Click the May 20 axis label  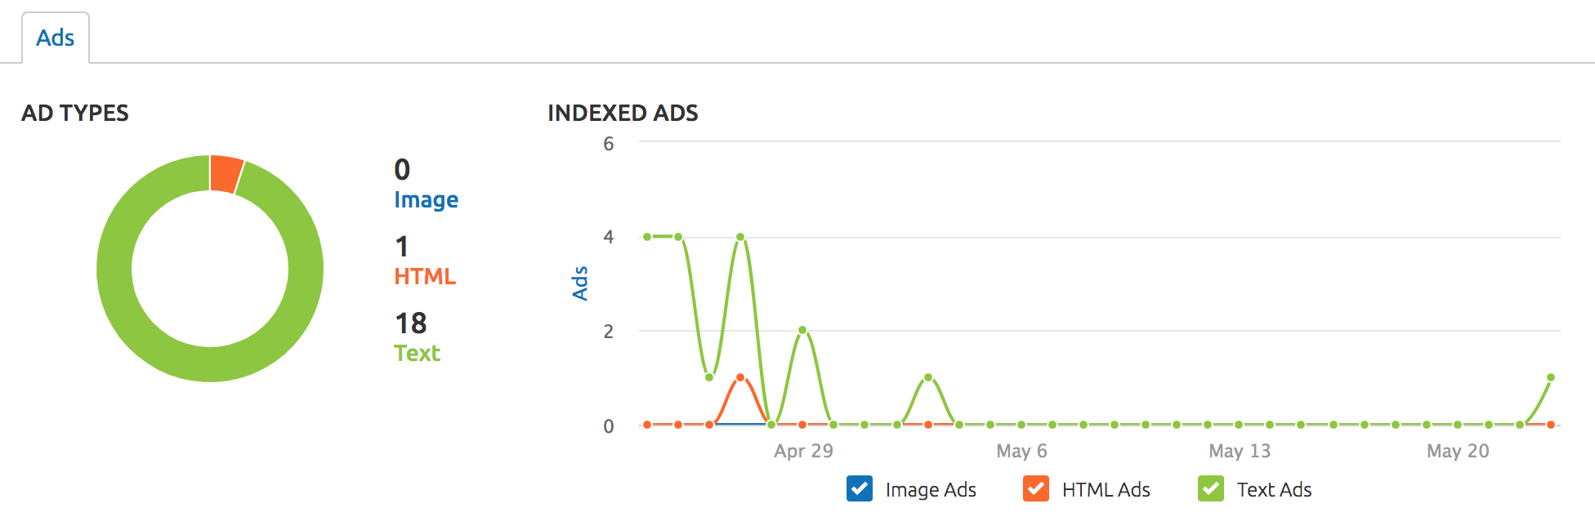1458,451
